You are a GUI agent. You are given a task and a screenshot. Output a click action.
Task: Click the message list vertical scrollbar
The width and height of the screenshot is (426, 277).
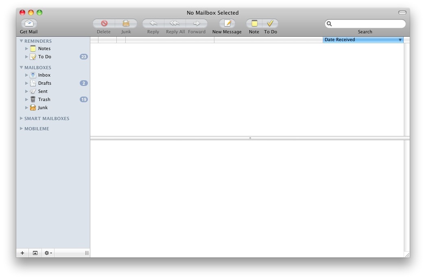pos(407,89)
